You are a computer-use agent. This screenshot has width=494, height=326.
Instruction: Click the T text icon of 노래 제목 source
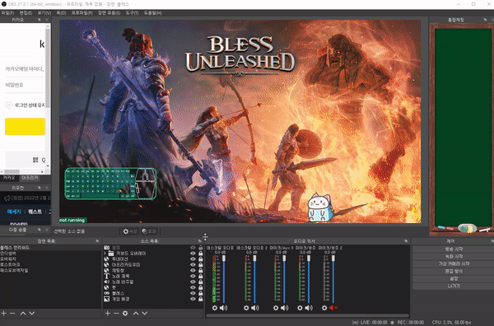pyautogui.click(x=106, y=276)
